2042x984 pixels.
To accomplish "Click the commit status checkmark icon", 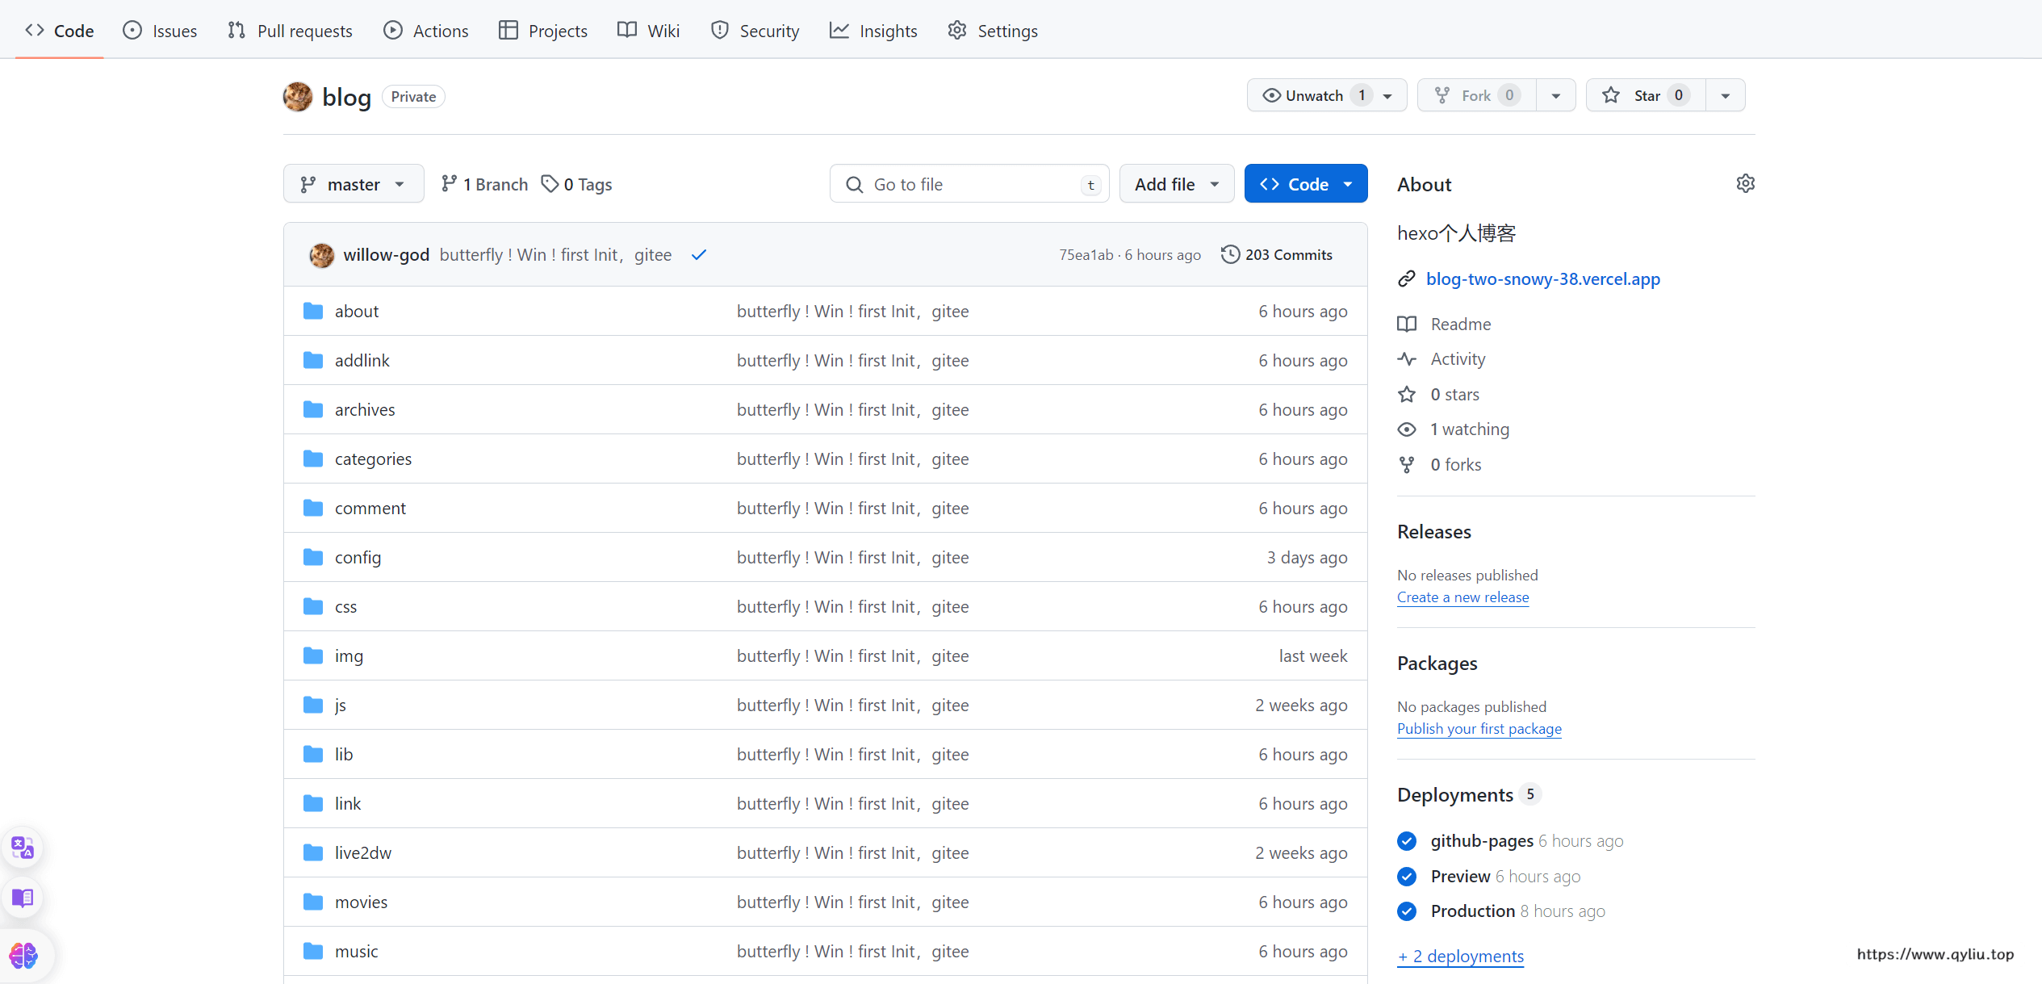I will click(x=699, y=255).
